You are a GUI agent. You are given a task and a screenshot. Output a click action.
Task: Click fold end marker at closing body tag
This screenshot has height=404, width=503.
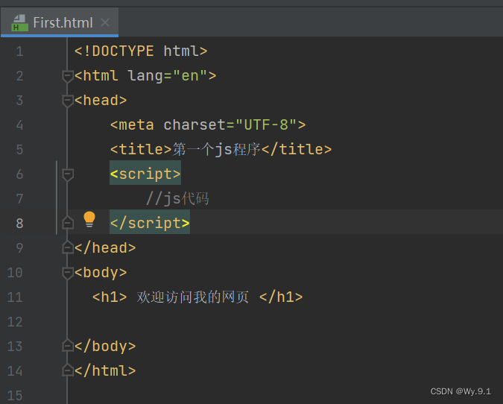[x=68, y=345]
